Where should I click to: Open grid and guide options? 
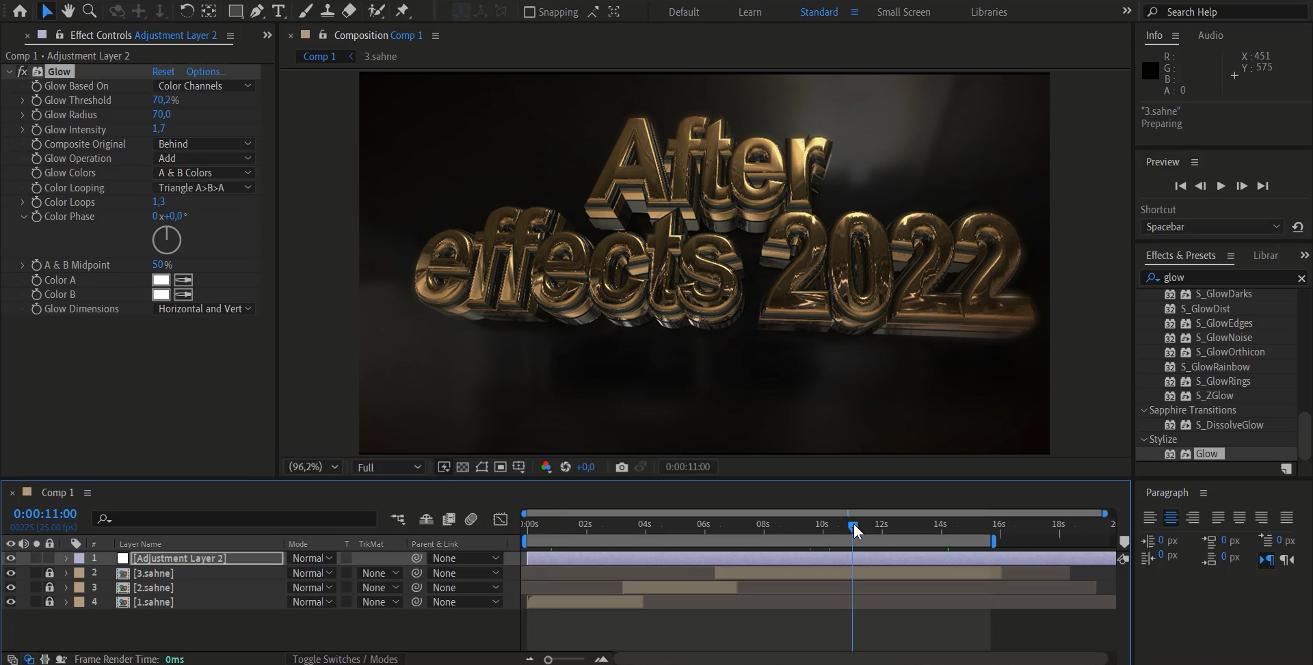click(519, 467)
